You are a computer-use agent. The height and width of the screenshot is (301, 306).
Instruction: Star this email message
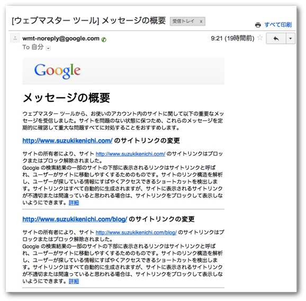coord(260,38)
